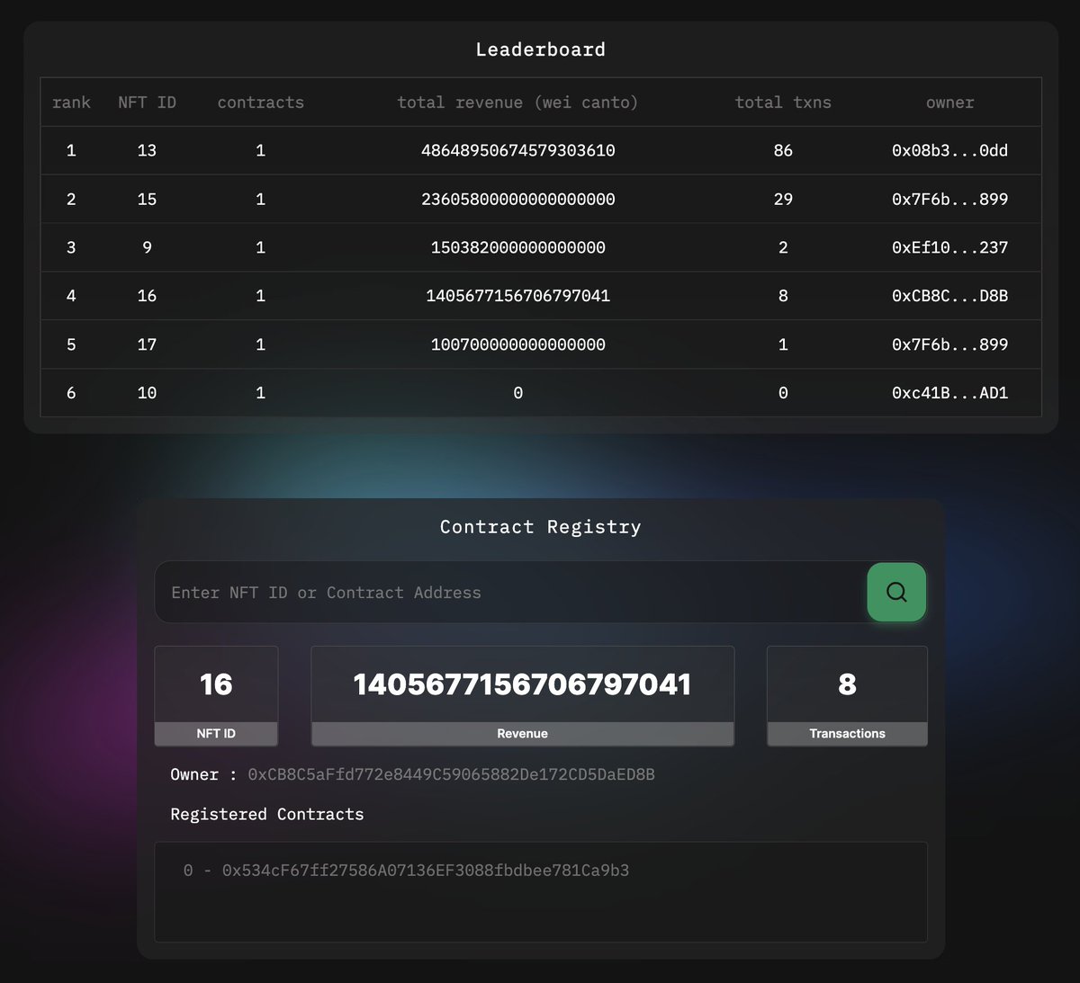The height and width of the screenshot is (983, 1080).
Task: Click the 'Leaderboard' title
Action: tap(540, 49)
